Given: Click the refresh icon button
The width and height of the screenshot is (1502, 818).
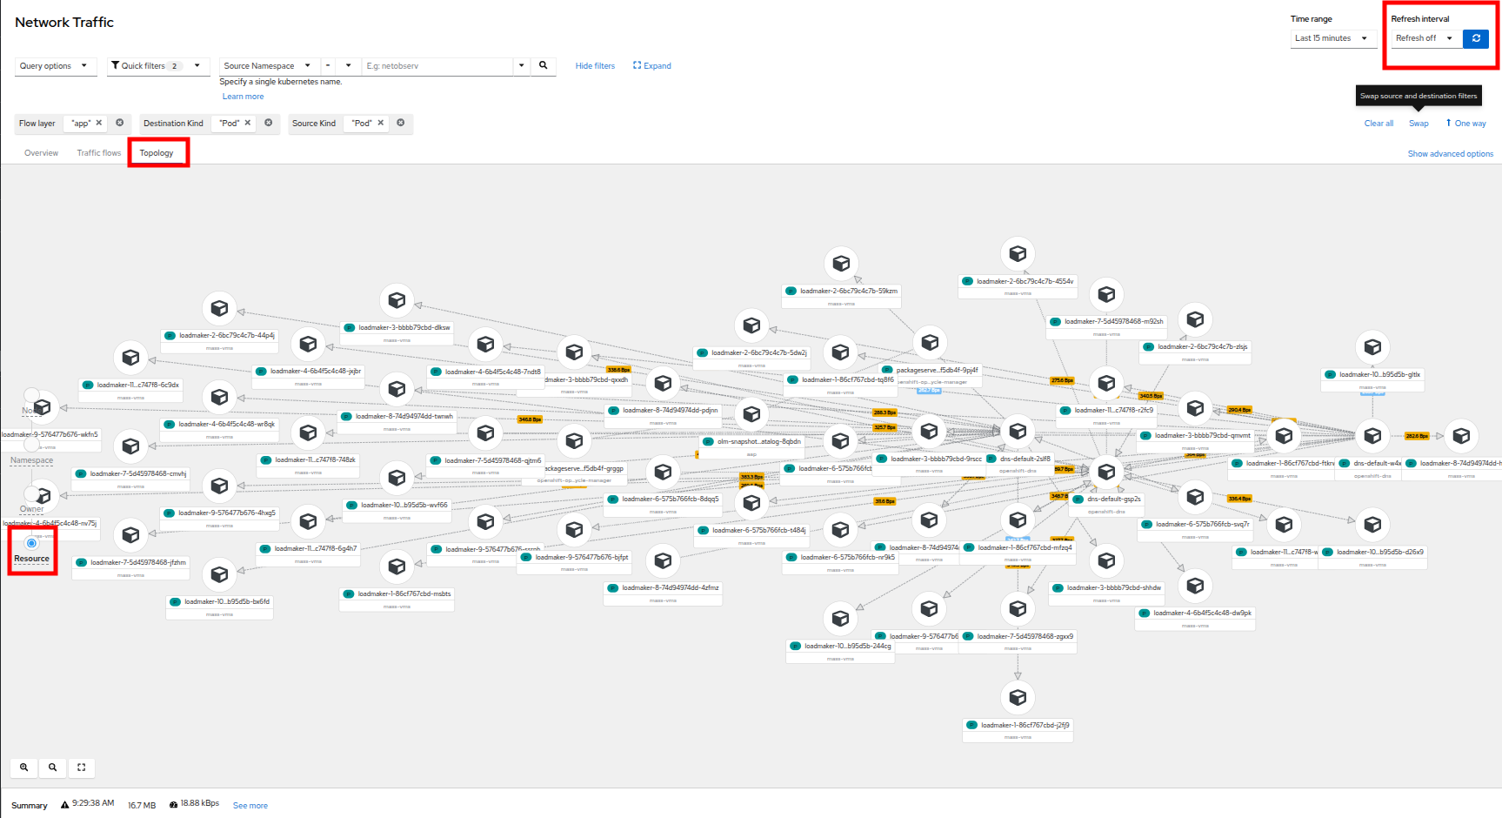Looking at the screenshot, I should point(1476,38).
